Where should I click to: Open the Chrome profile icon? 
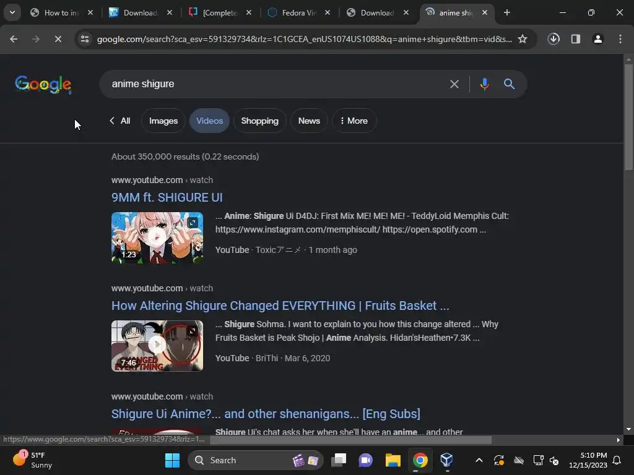tap(598, 39)
